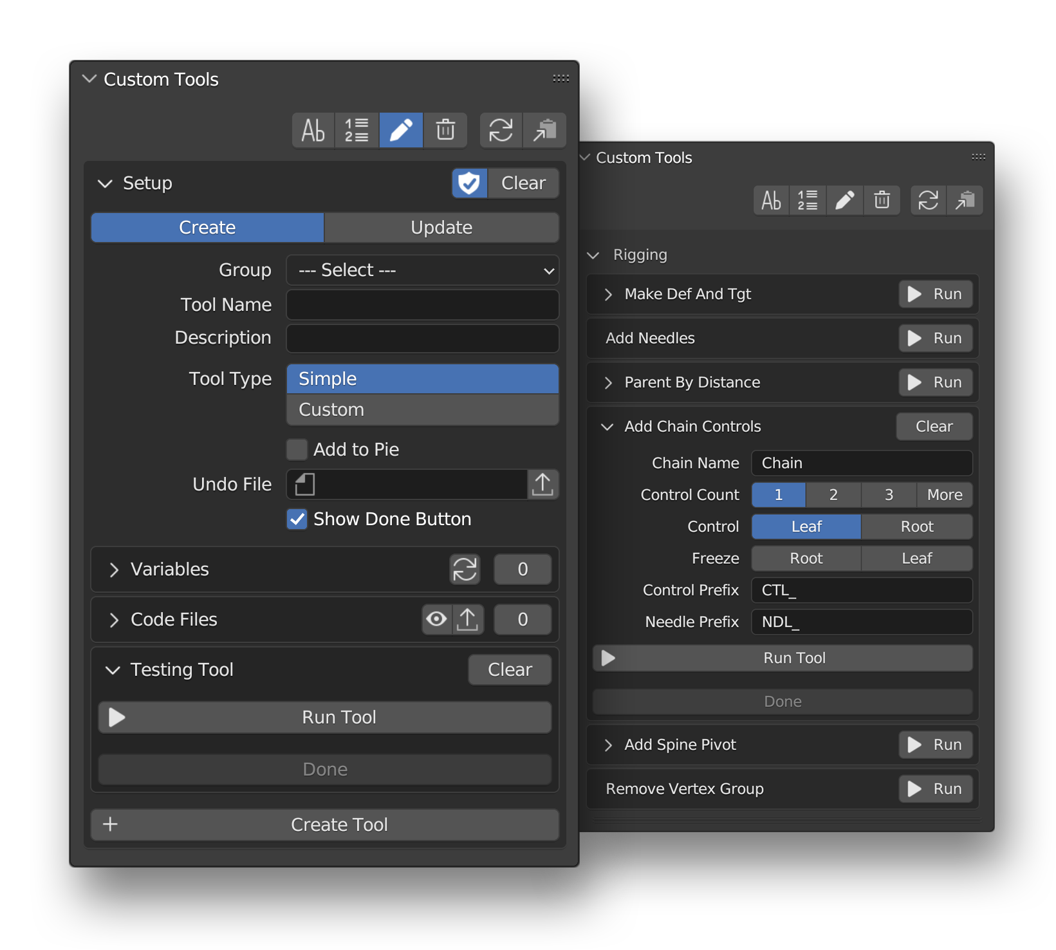Click the trash delete icon in left panel

tap(445, 131)
